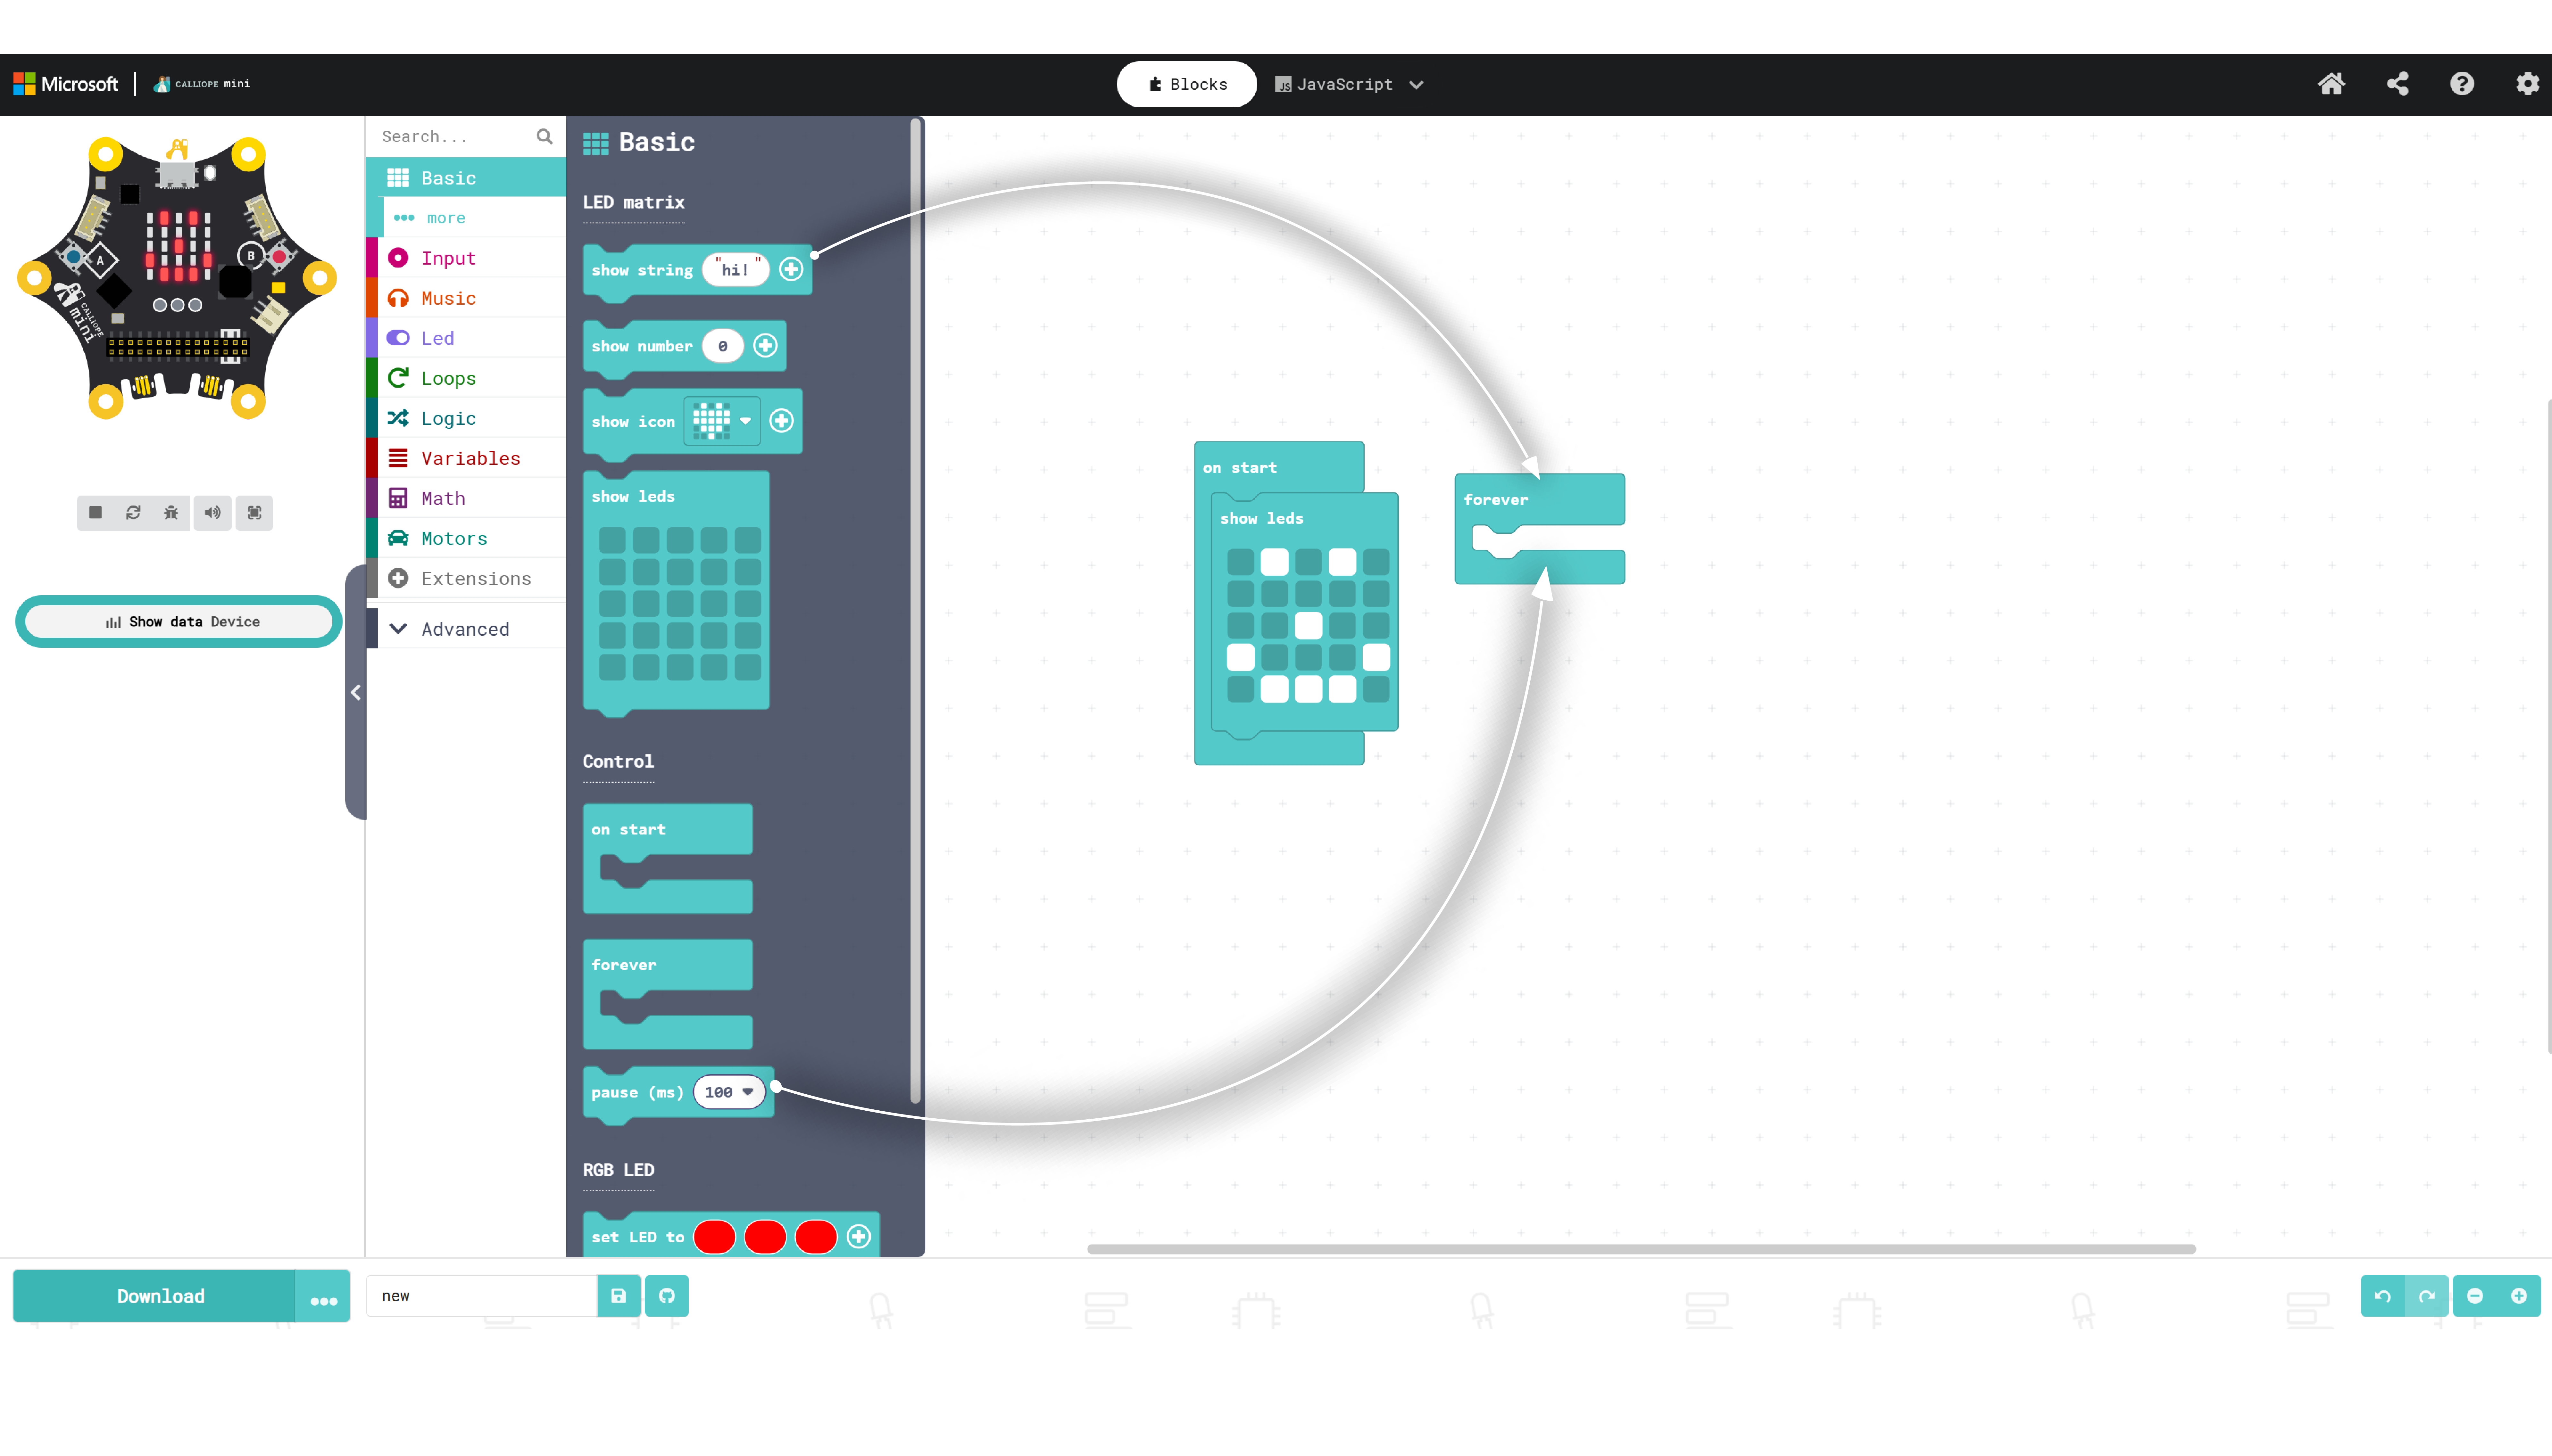Image resolution: width=2552 pixels, height=1456 pixels.
Task: Toggle center LED in workspace show leds block
Action: pos(1309,626)
